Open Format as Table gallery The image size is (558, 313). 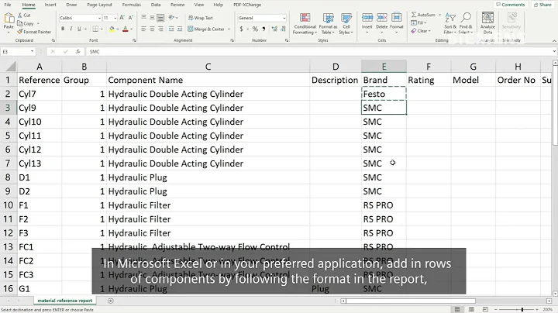(x=328, y=24)
